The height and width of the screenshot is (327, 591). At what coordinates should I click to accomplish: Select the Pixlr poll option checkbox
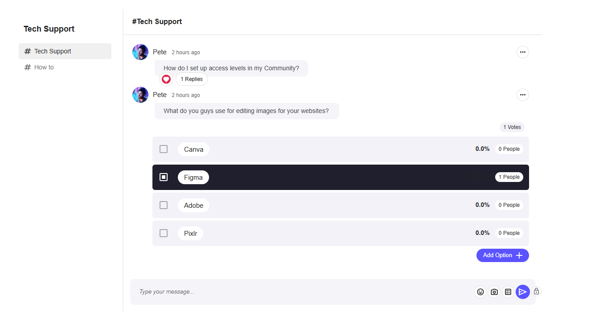164,233
